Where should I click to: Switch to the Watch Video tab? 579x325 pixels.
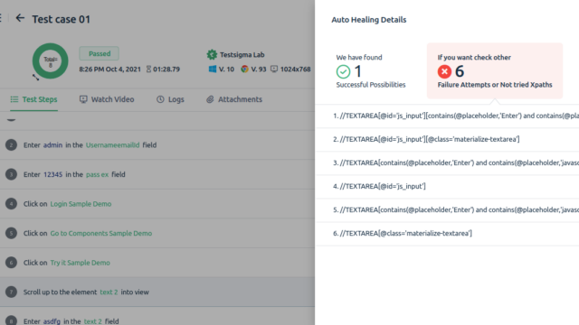107,99
